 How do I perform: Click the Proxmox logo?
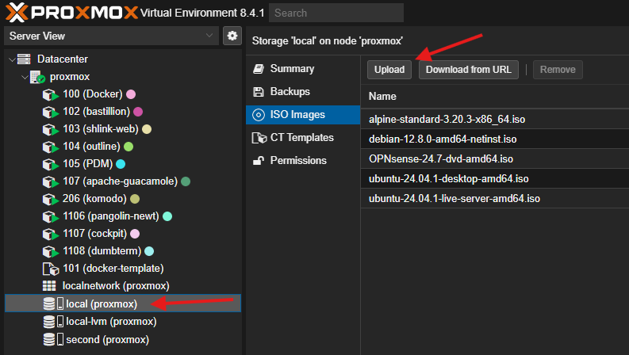click(72, 12)
